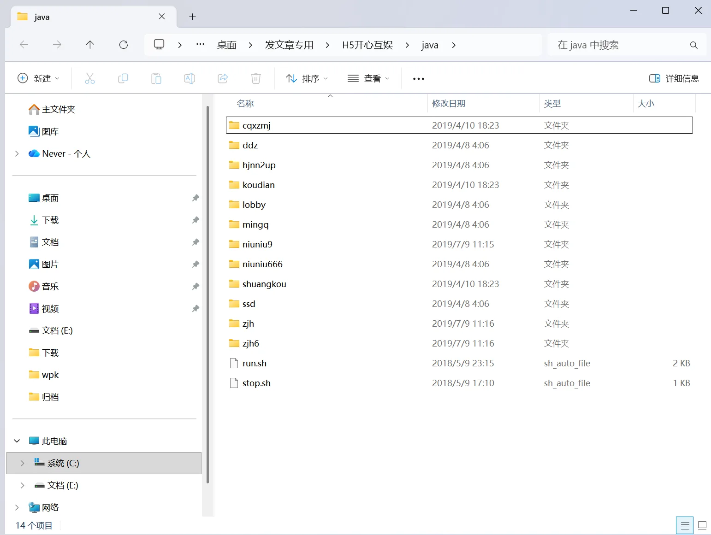Go forward with the right arrow
The height and width of the screenshot is (535, 711).
57,45
